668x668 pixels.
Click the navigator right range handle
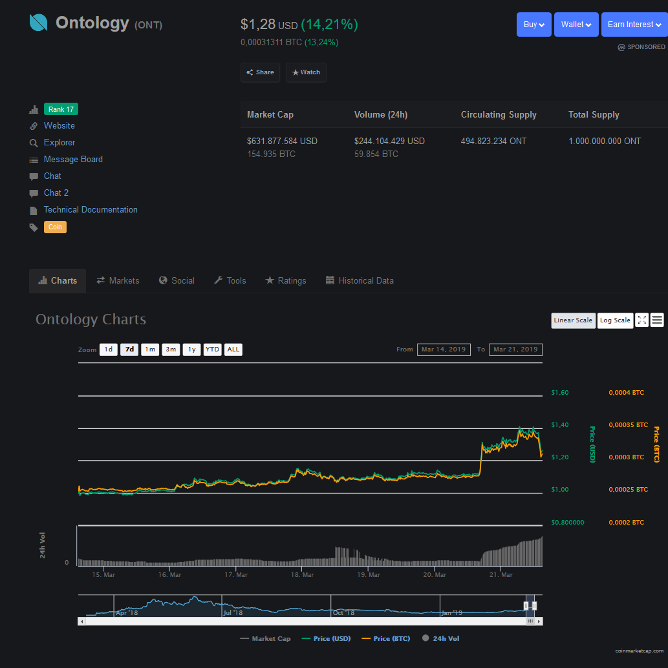click(535, 606)
